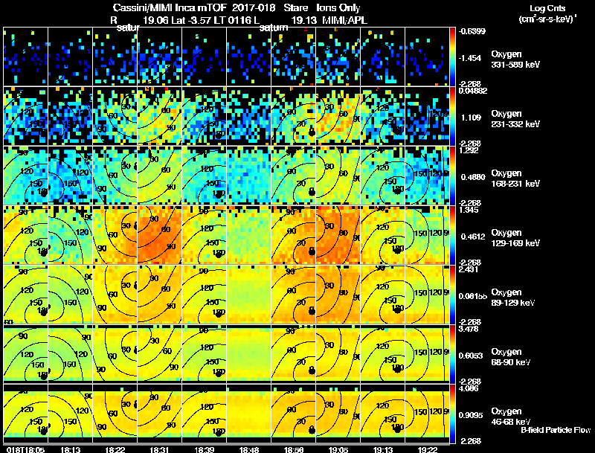Screen dimensions: 595x453
Task: Click the Oxygen 231-332 keV label
Action: (515, 119)
